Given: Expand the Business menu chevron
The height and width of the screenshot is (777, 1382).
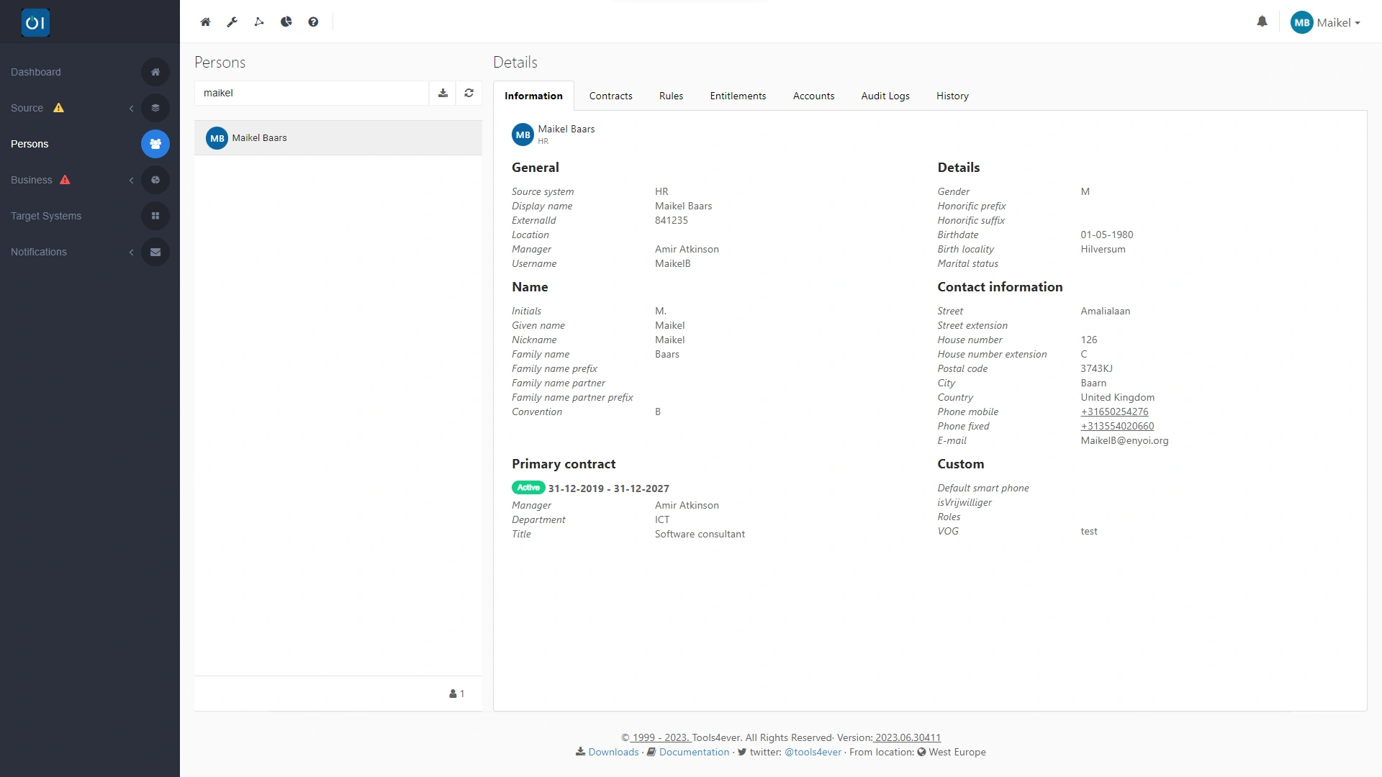Looking at the screenshot, I should click(x=131, y=180).
